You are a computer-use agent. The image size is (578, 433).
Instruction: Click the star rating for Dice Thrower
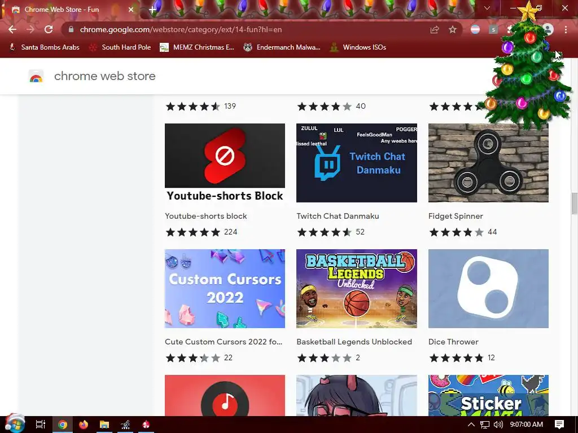[x=456, y=358]
